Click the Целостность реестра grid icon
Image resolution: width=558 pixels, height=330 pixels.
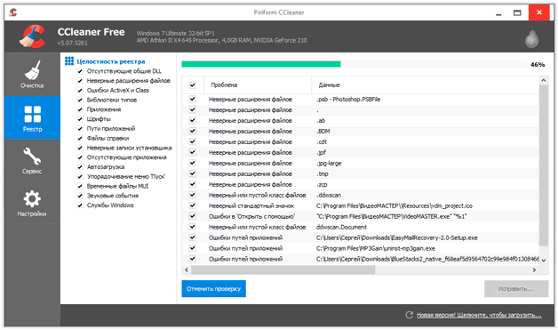[69, 61]
